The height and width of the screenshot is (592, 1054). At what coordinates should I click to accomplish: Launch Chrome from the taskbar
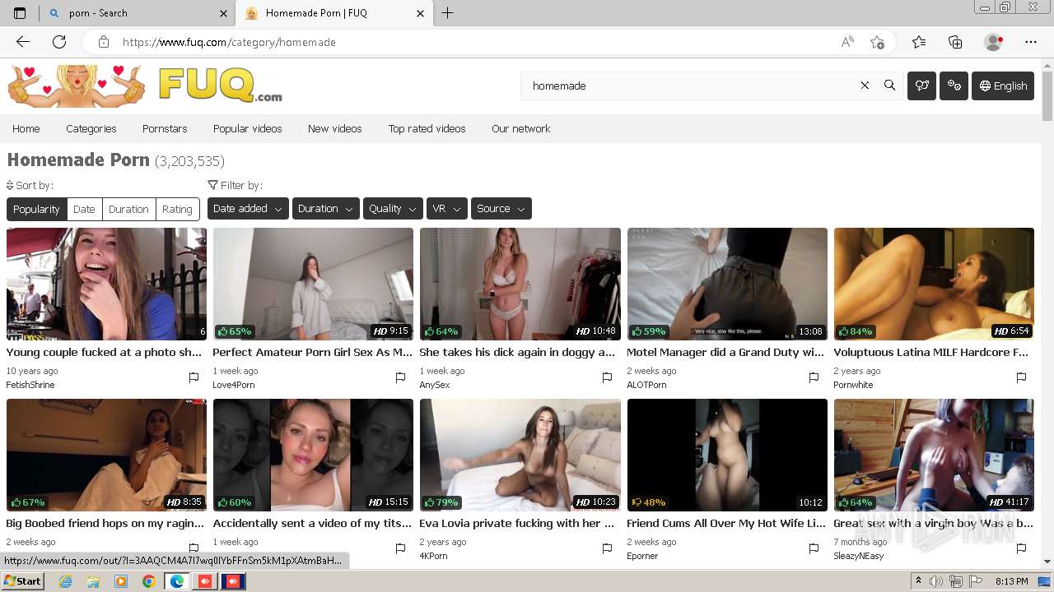(x=148, y=581)
